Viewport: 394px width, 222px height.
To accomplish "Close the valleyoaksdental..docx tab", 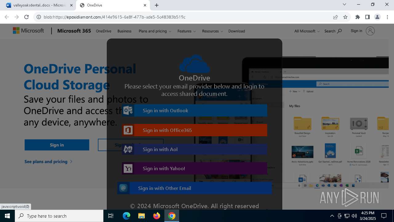I will pyautogui.click(x=71, y=5).
